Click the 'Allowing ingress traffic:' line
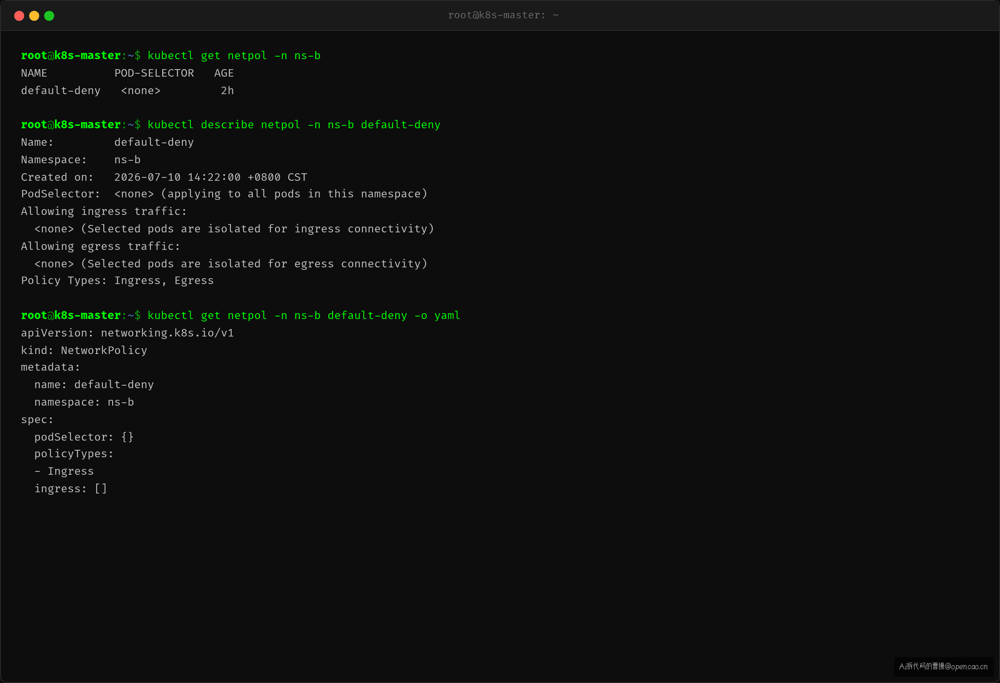 104,212
